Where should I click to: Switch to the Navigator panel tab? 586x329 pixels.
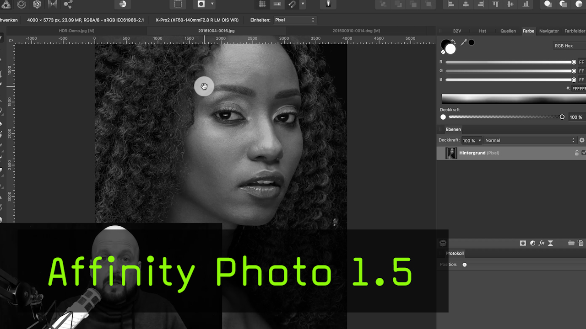point(549,31)
